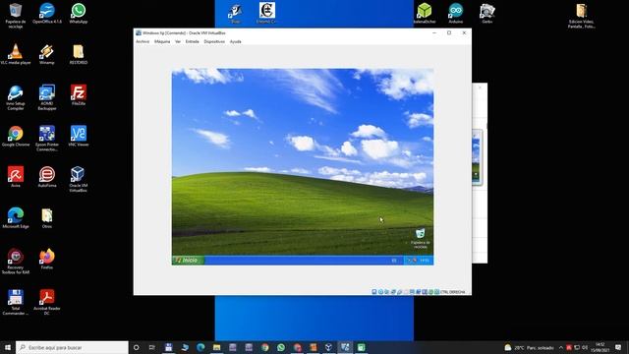Open Microsoft Edge from the taskbar
The image size is (629, 354).
pos(200,347)
